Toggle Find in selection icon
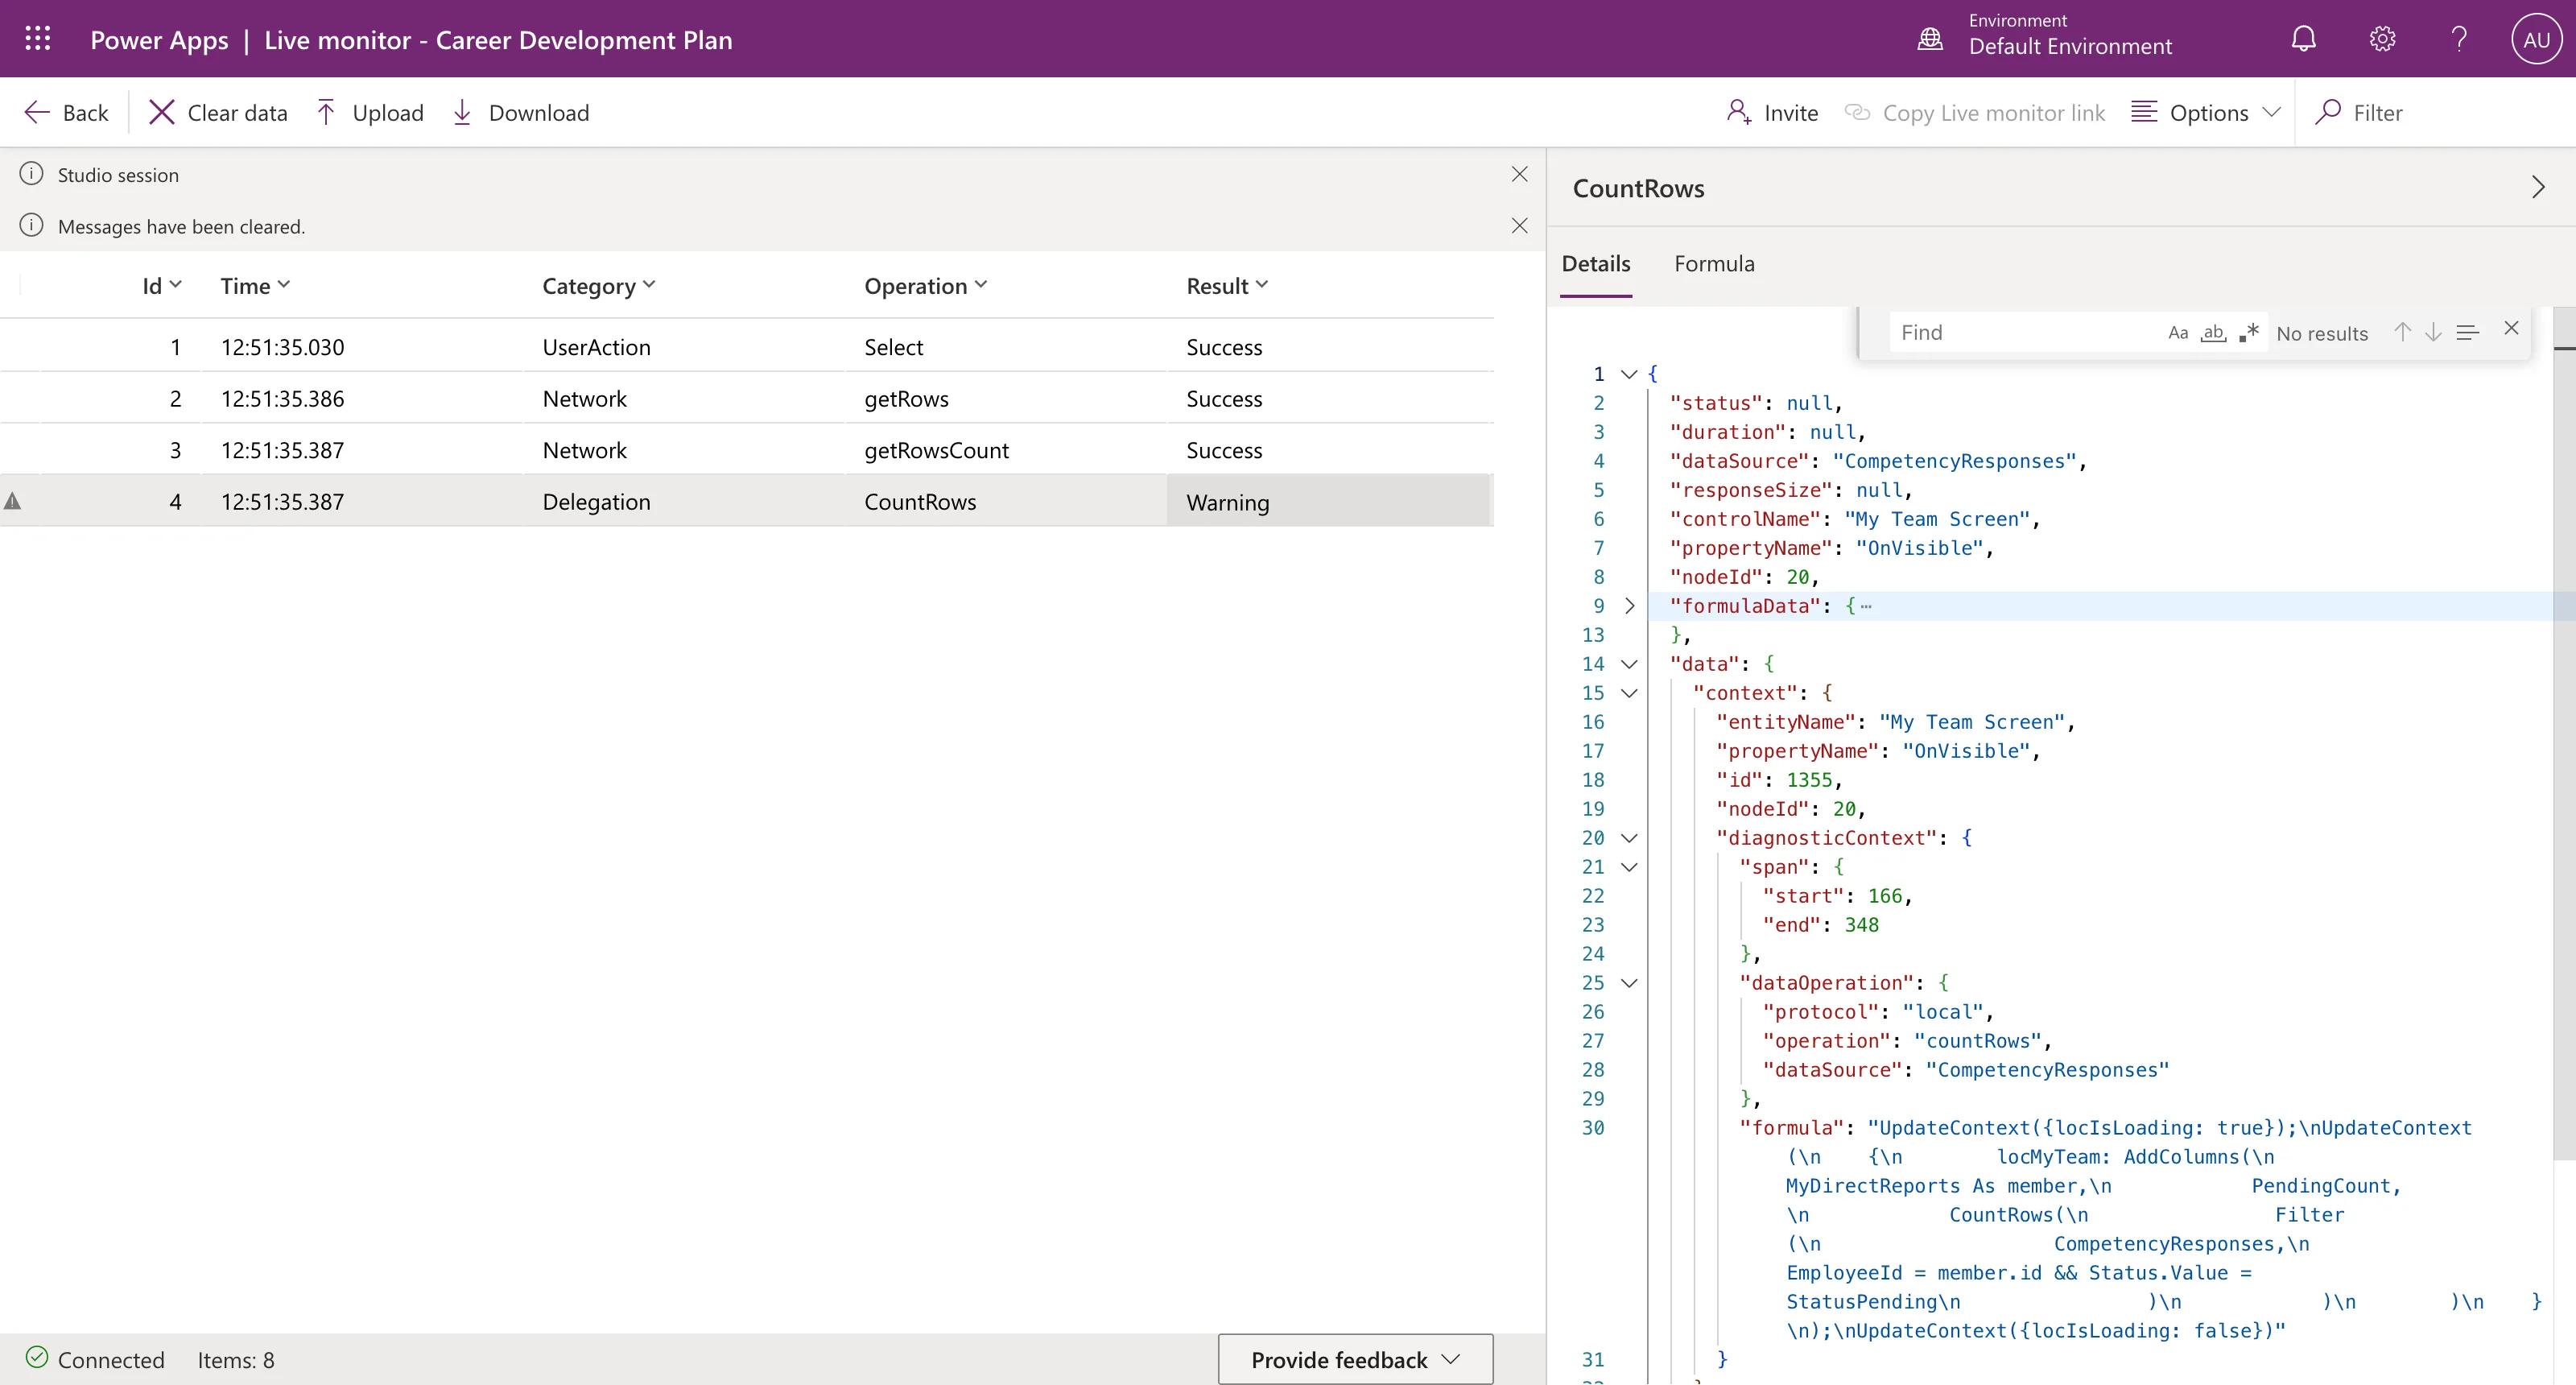The width and height of the screenshot is (2576, 1385). [2467, 332]
